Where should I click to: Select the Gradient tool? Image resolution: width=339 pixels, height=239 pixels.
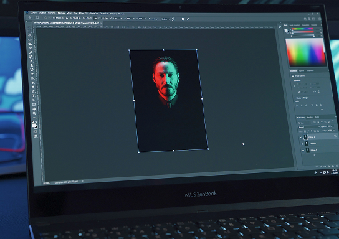click(x=32, y=78)
